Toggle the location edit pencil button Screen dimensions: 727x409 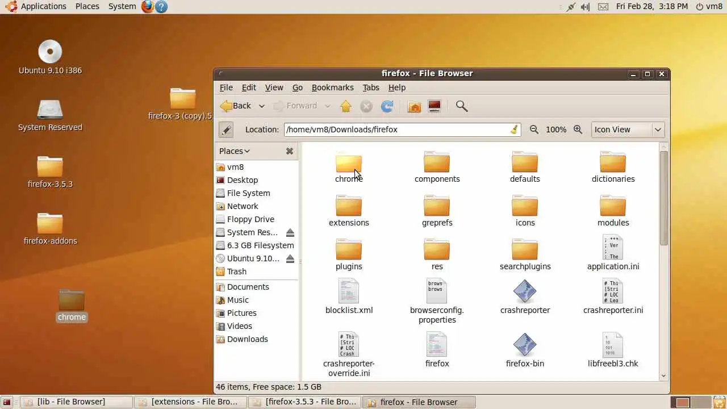coord(226,130)
